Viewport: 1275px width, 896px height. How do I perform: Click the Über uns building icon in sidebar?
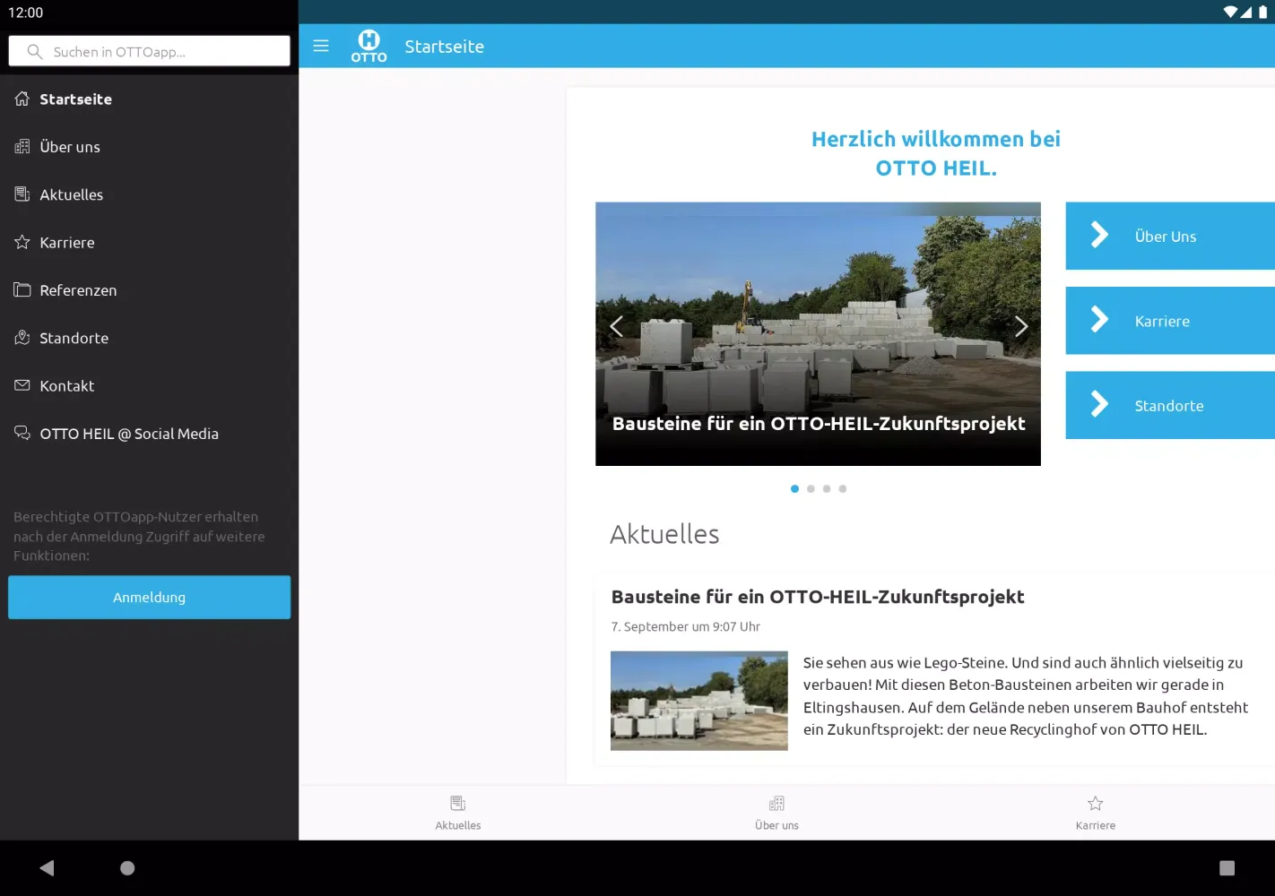point(22,146)
